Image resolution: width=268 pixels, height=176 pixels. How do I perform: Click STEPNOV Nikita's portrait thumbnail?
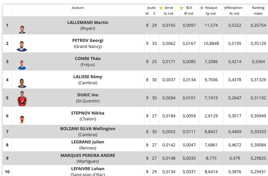point(22,119)
